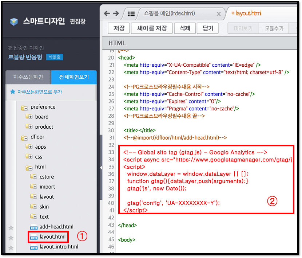The width and height of the screenshot is (302, 258).
Task: Click the 미리보기 button
Action: coord(243,28)
